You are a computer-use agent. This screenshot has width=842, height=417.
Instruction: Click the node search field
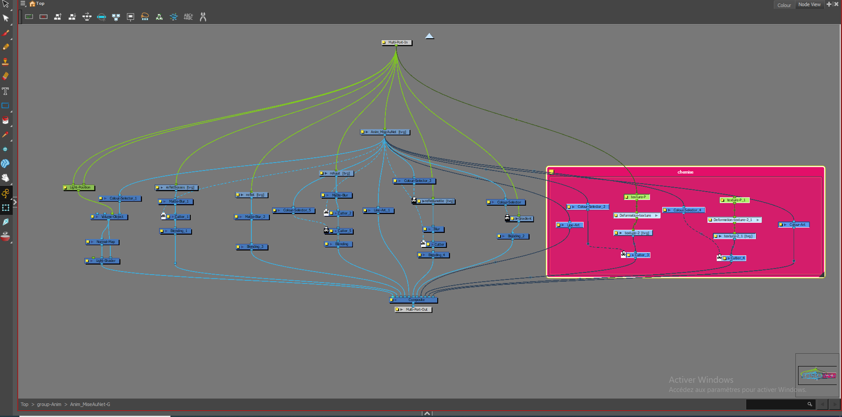tap(776, 404)
